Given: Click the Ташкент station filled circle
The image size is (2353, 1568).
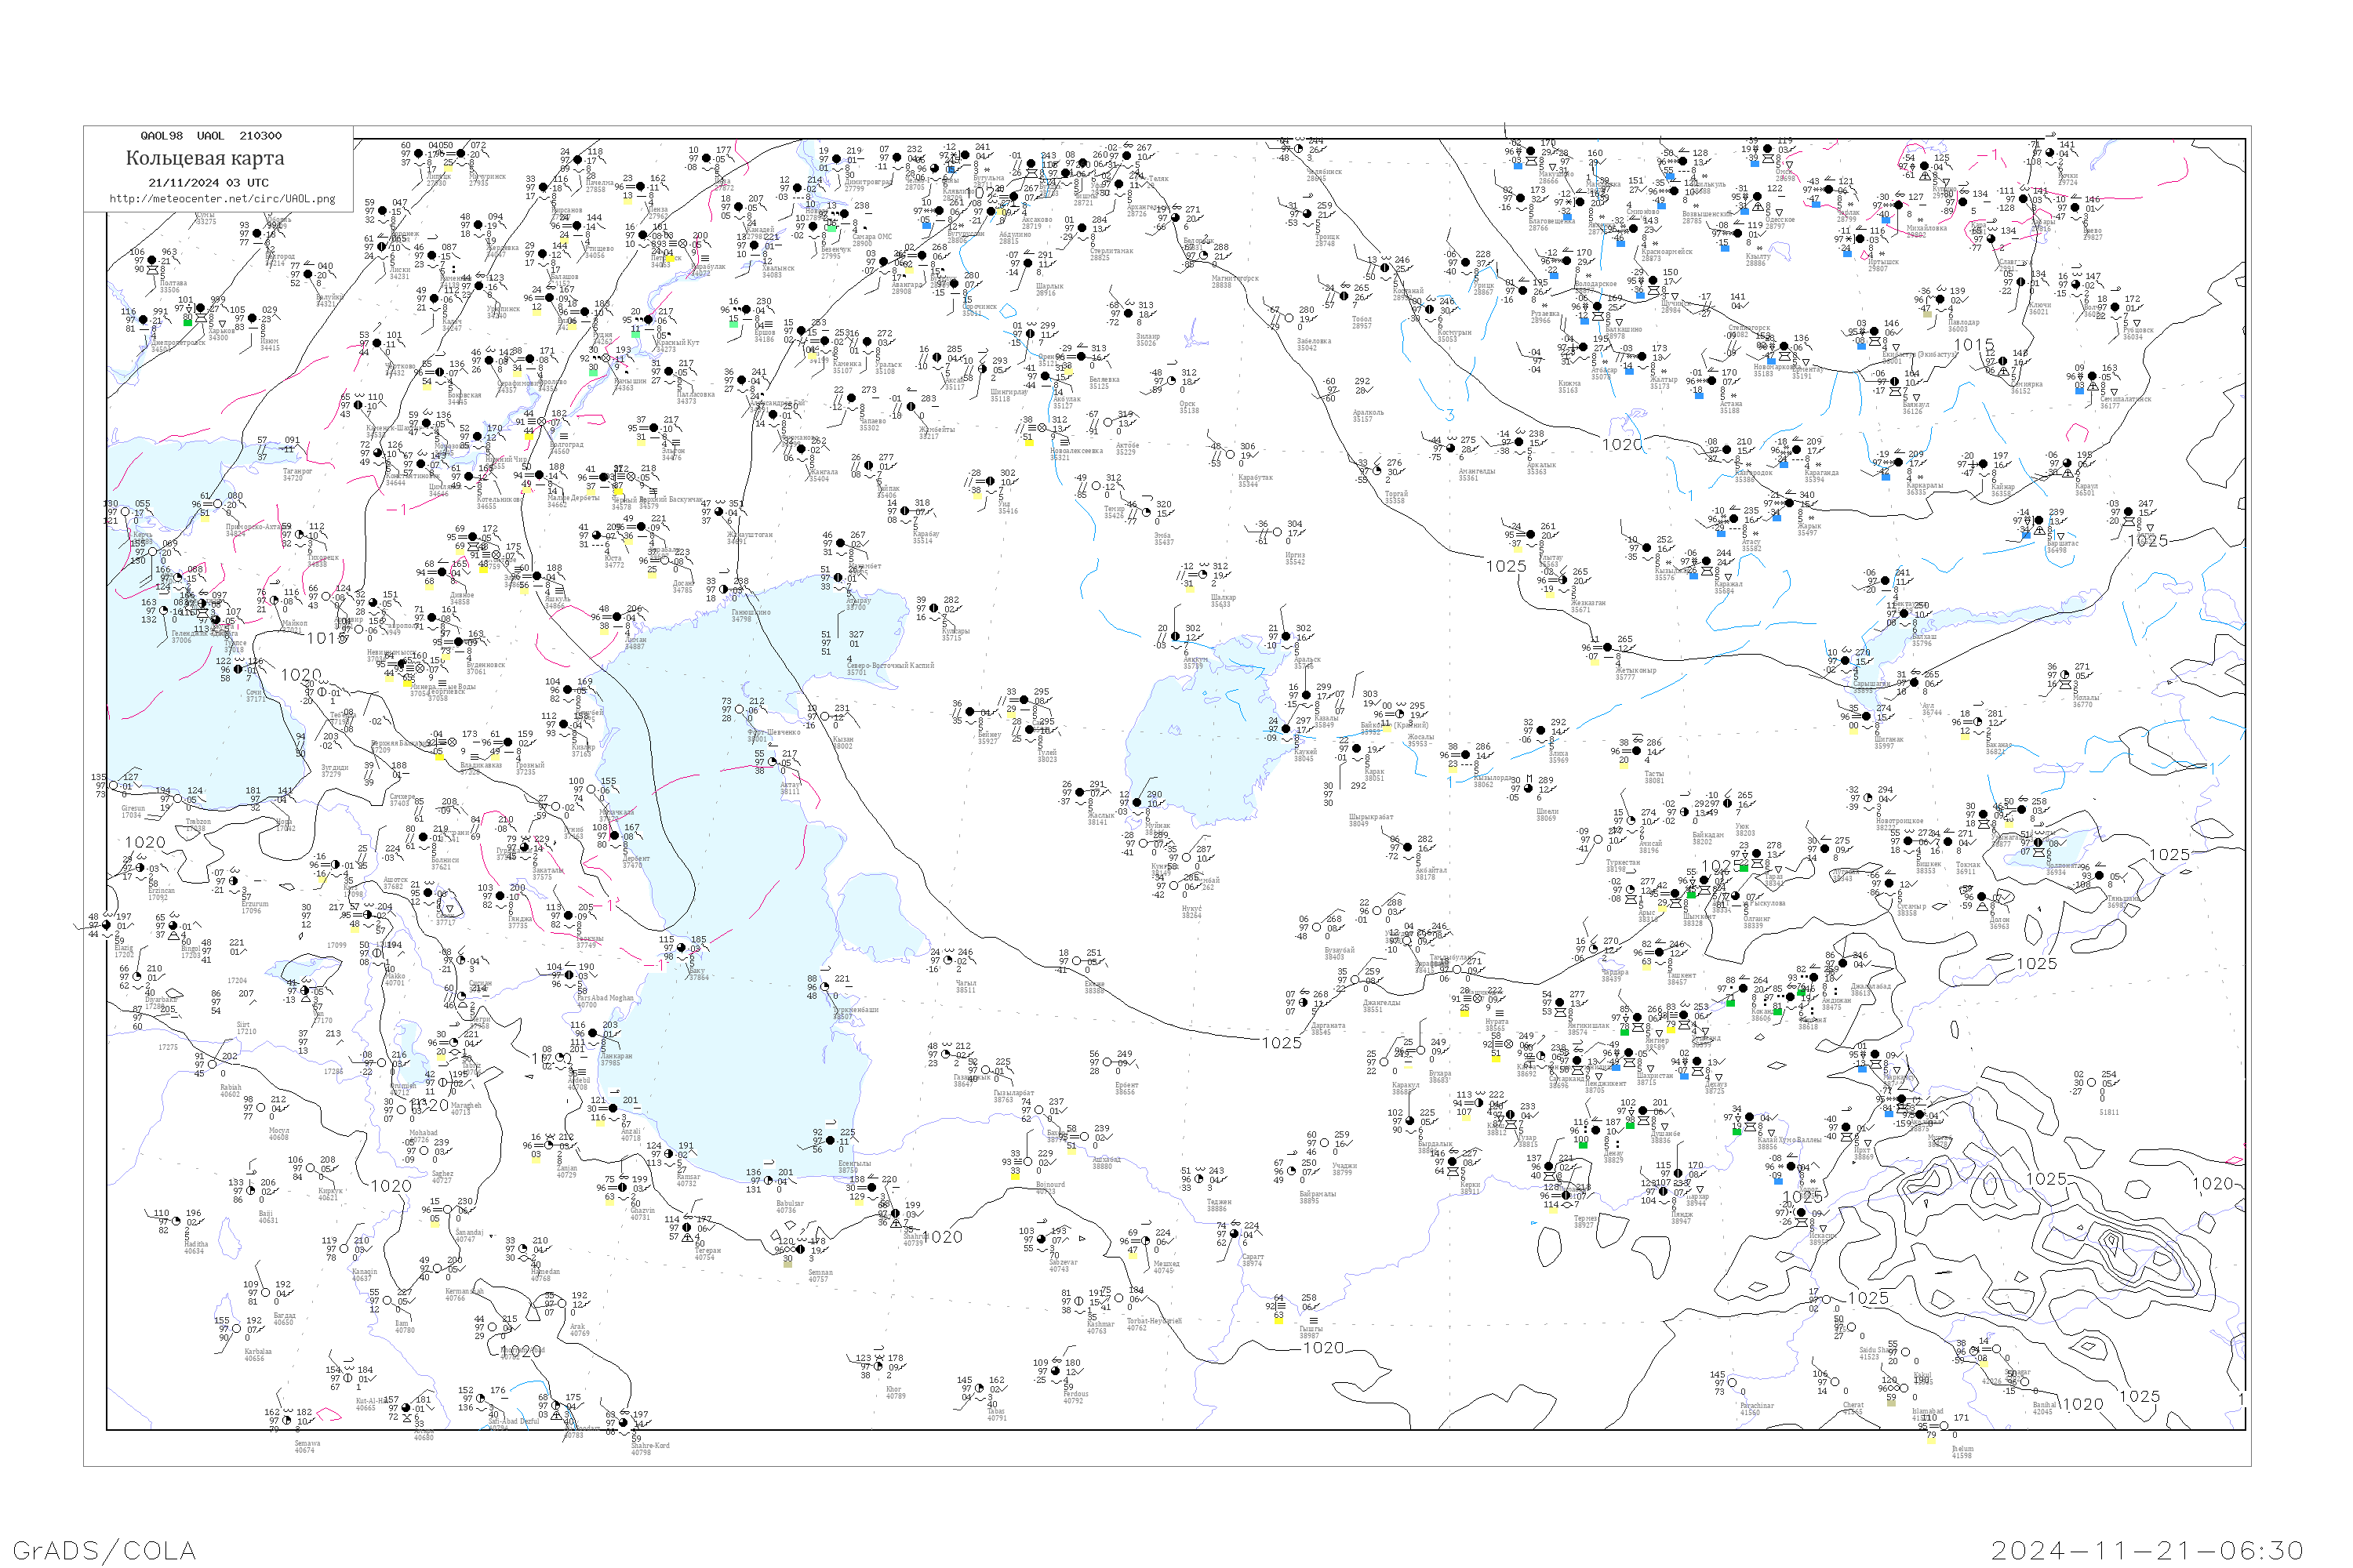Looking at the screenshot, I should pyautogui.click(x=1660, y=952).
